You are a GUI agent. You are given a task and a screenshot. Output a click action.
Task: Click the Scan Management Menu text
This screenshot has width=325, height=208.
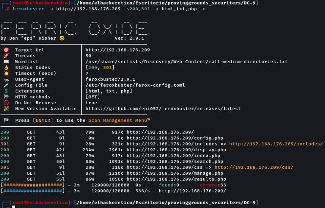117,120
